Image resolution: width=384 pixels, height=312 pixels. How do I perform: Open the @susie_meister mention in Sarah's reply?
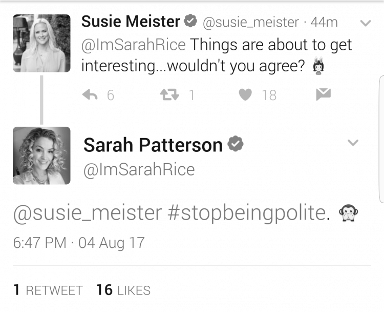tap(88, 213)
